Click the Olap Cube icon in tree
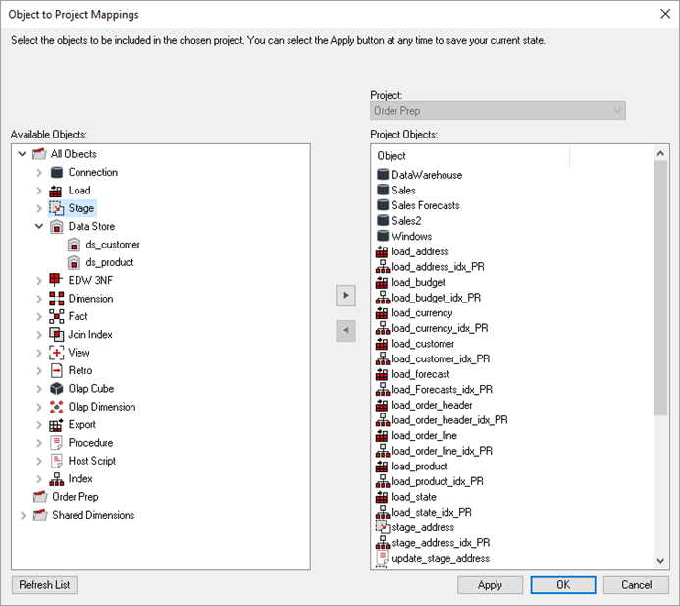The width and height of the screenshot is (680, 606). [57, 389]
